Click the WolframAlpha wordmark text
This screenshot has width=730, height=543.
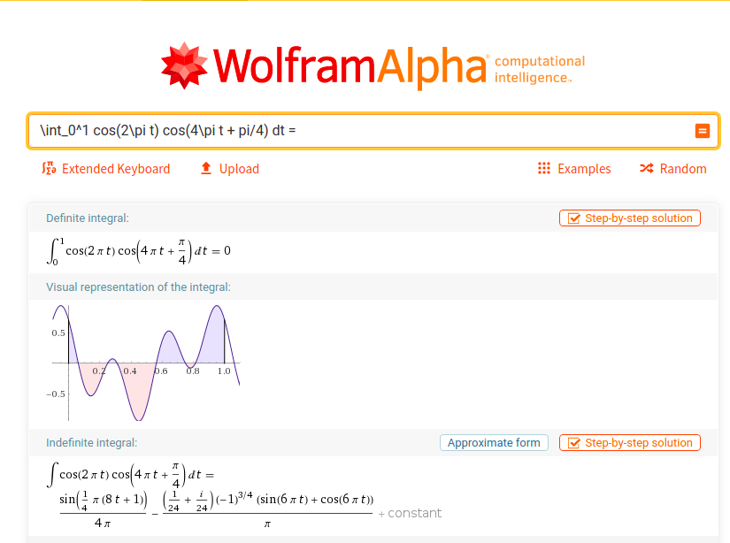(x=350, y=65)
